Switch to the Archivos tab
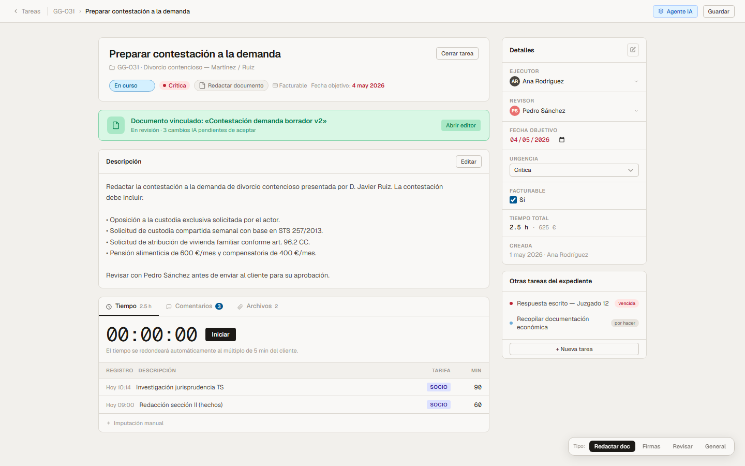 click(x=258, y=307)
